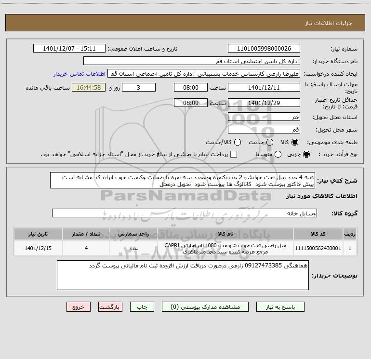Viewport: 371px width, 359px height.
Task: Click the response deadline time 08:00 field
Action: click(191, 88)
